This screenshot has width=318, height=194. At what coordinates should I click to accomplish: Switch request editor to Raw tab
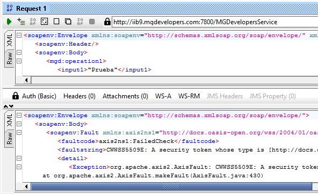click(10, 59)
